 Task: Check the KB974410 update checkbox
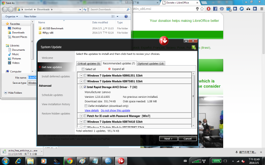(85, 122)
